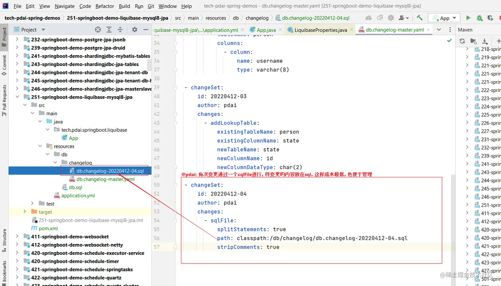Open the Refactor menu

coord(105,6)
